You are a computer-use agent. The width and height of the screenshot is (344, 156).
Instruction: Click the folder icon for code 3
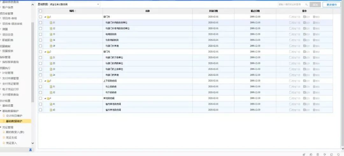point(48,81)
